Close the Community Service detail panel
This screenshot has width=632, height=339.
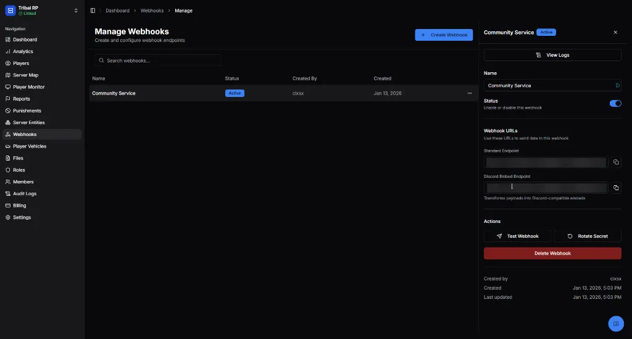[x=615, y=32]
